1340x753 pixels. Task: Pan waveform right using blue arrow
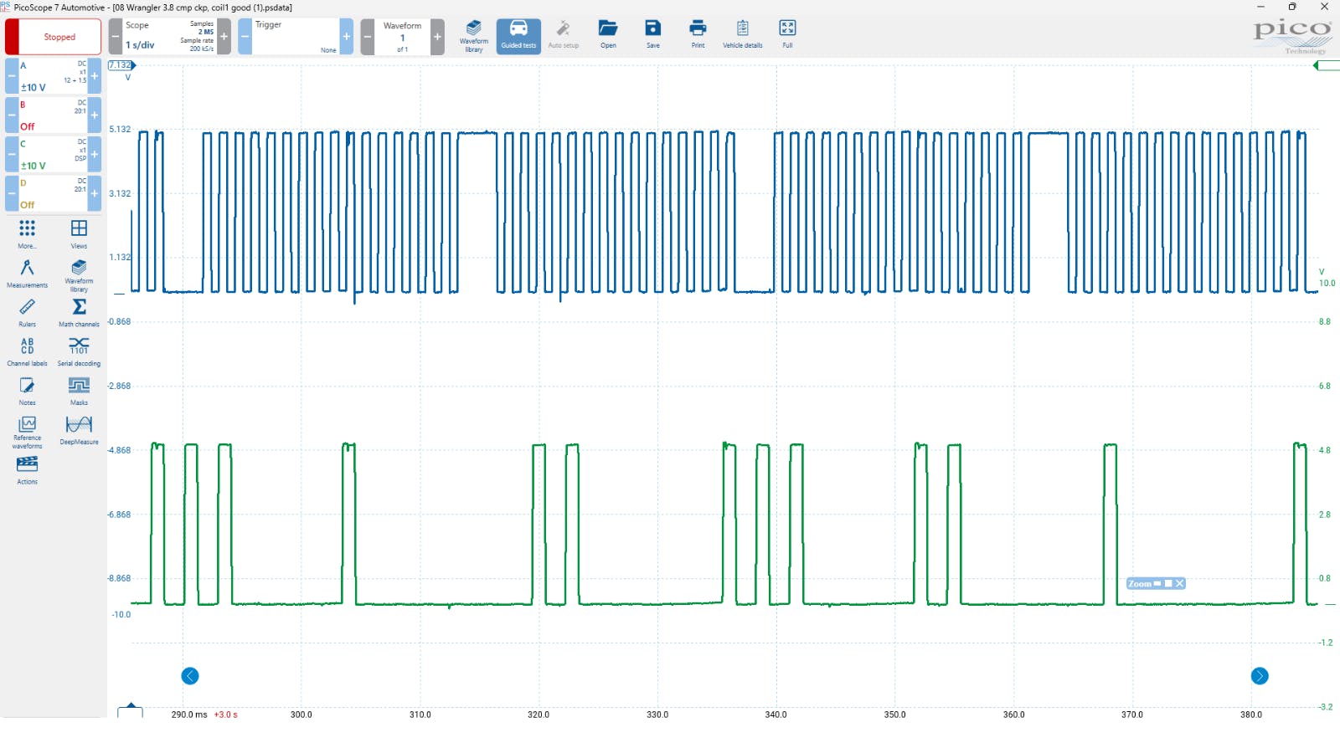click(x=1260, y=675)
